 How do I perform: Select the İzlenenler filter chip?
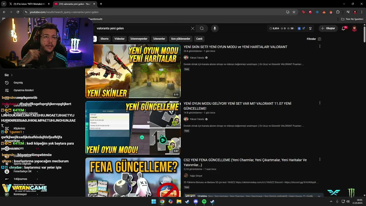tap(159, 39)
